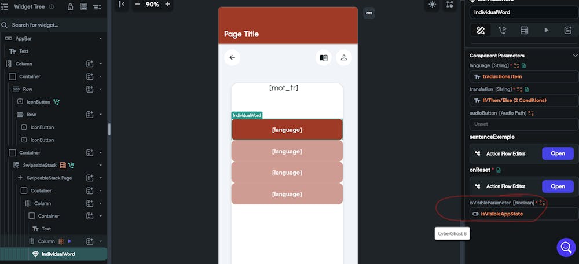
Task: Open Action Flow Editor for onReset
Action: point(558,186)
